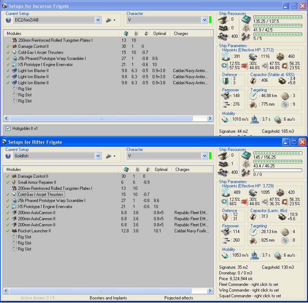
Task: Click Charges column header in Rifter modules
Action: coord(182,170)
